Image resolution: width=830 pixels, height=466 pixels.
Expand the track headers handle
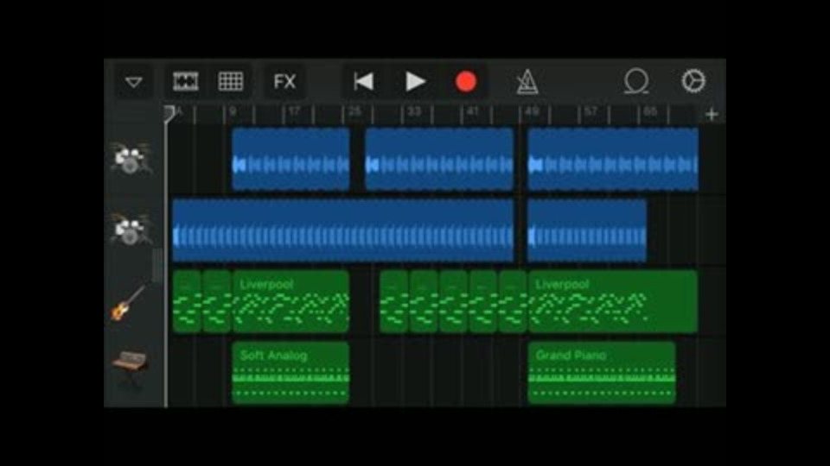coord(157,266)
